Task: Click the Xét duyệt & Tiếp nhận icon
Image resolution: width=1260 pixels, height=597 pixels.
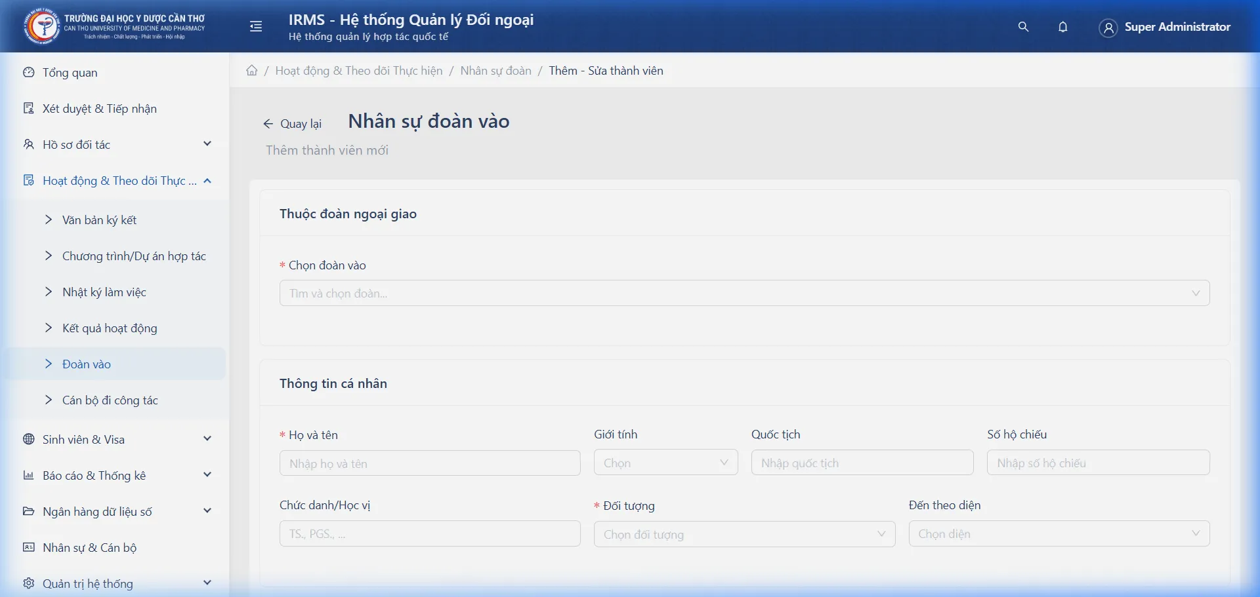Action: tap(28, 108)
